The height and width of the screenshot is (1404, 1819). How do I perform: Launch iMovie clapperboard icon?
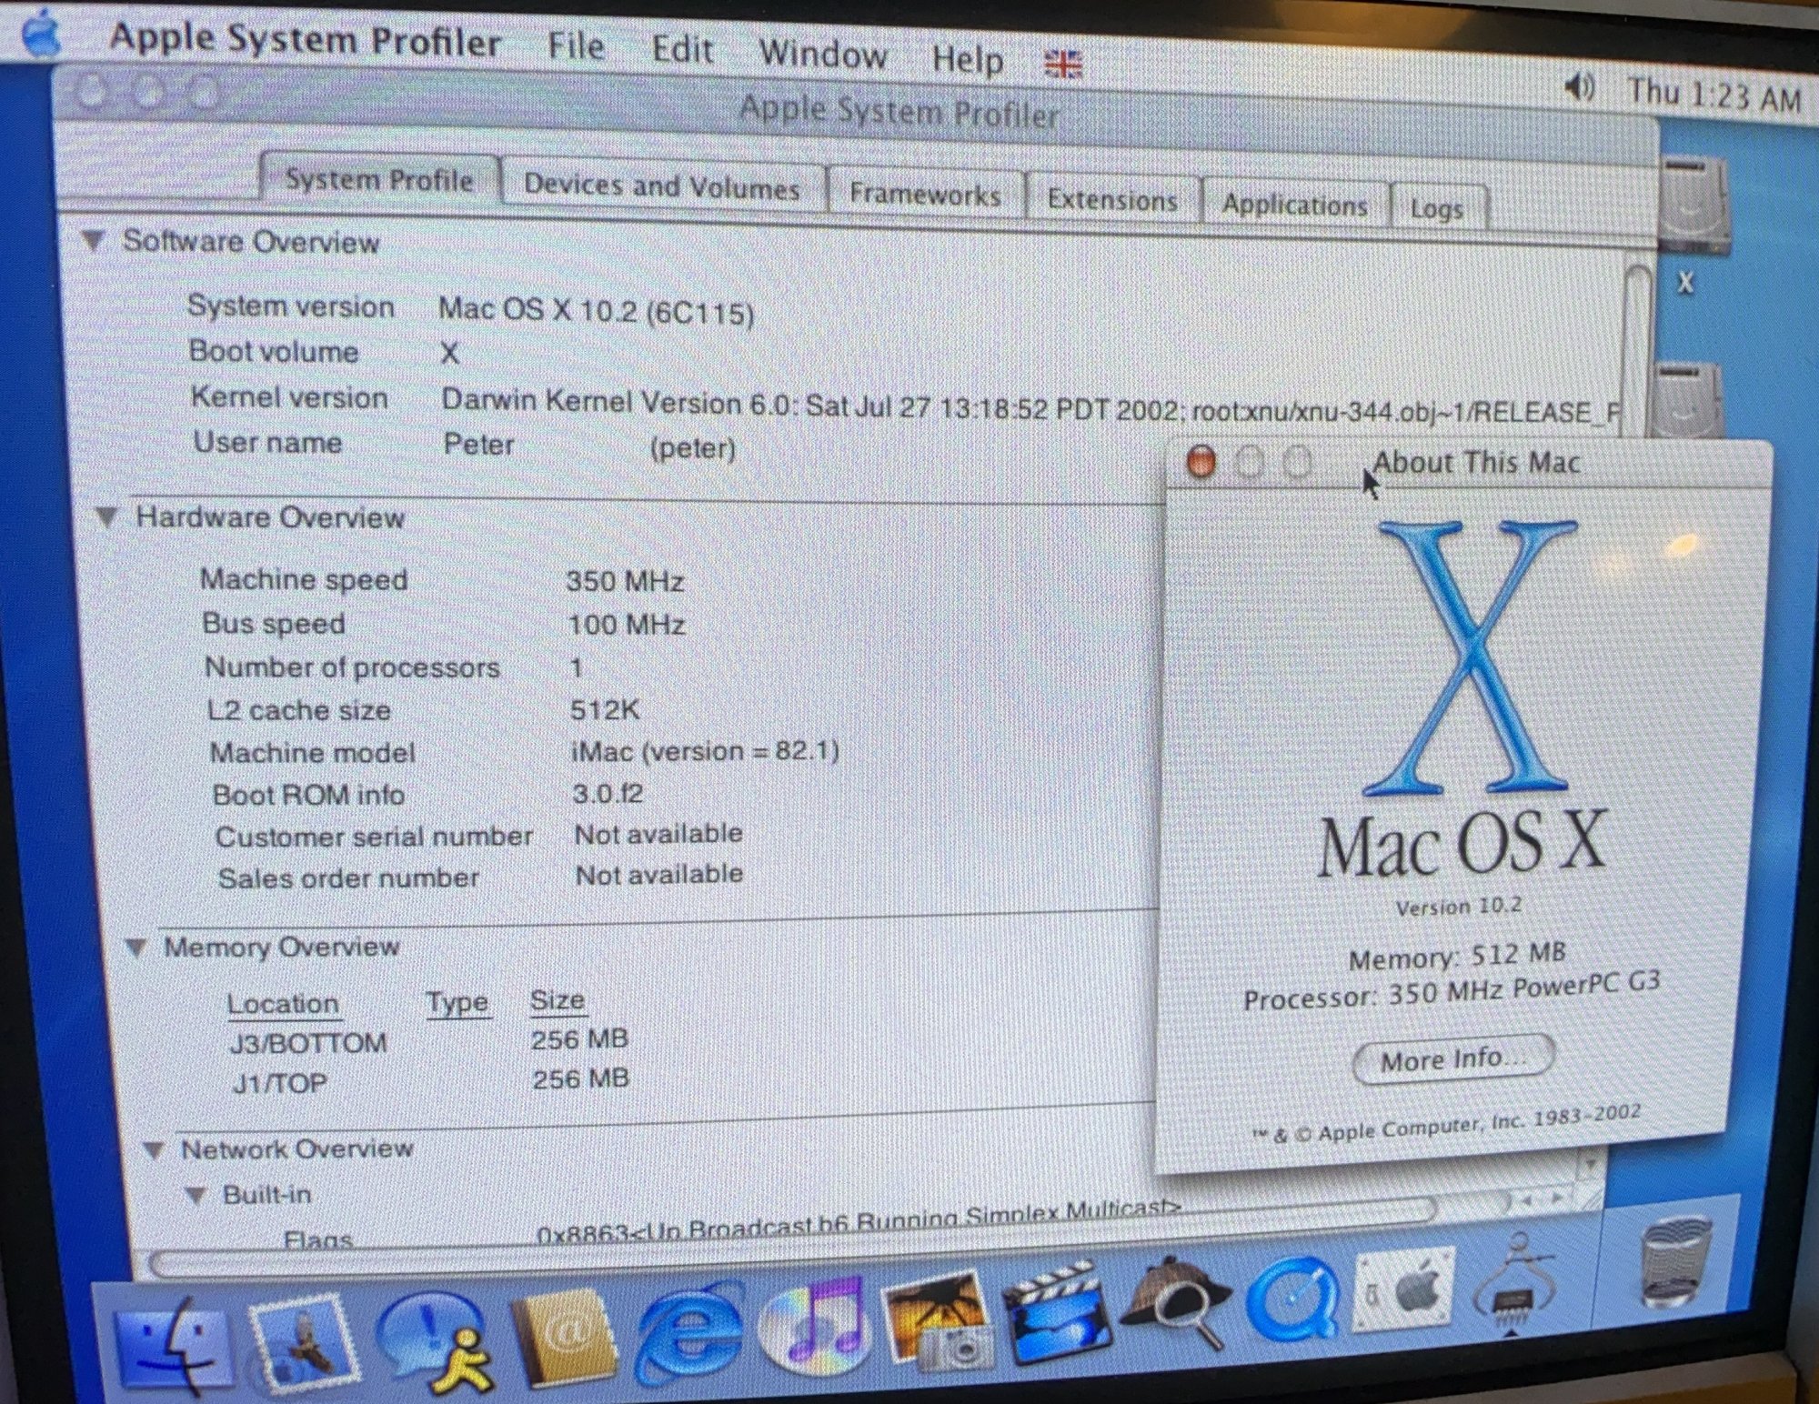point(1060,1314)
